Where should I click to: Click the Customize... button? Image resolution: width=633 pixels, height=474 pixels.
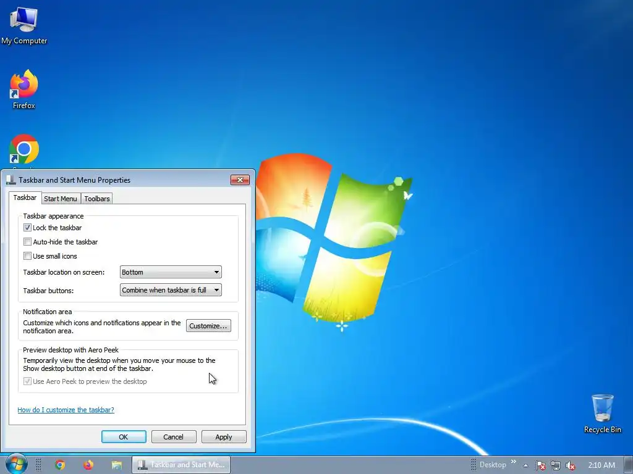[208, 326]
